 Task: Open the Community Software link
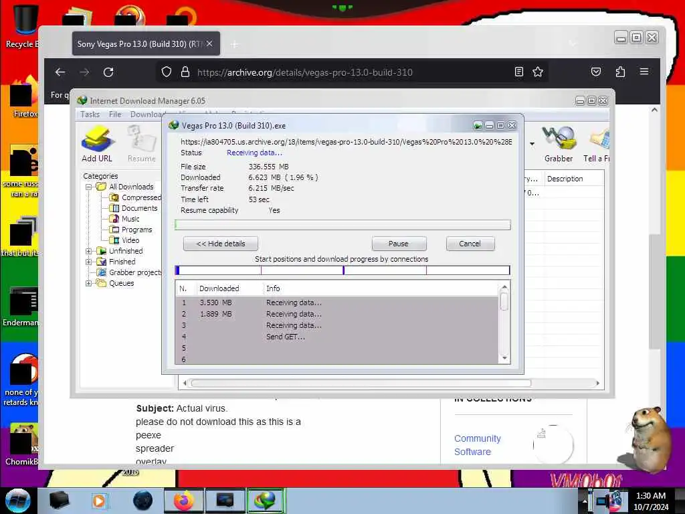point(478,445)
